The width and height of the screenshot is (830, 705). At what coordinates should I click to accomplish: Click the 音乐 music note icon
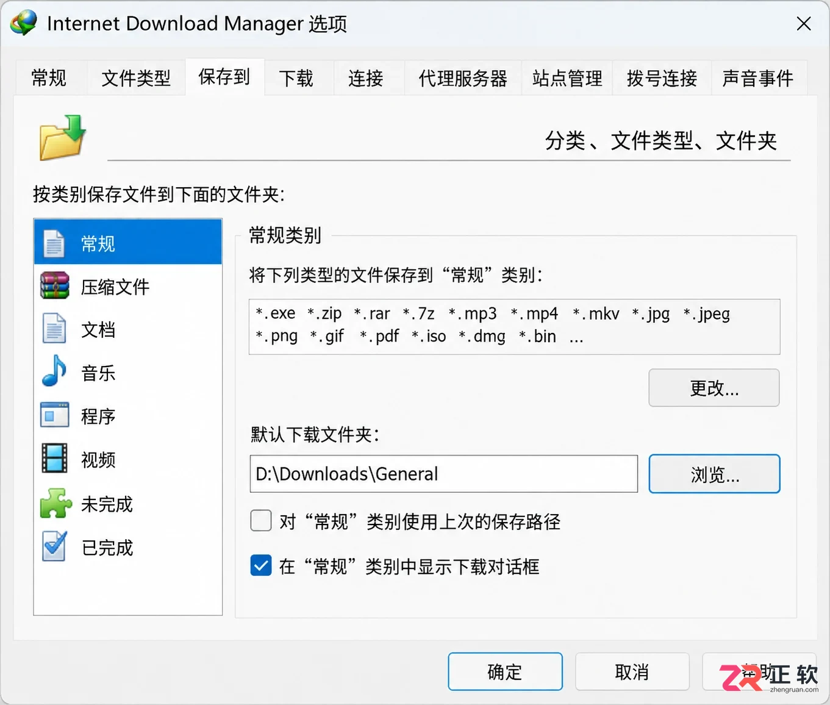click(54, 371)
